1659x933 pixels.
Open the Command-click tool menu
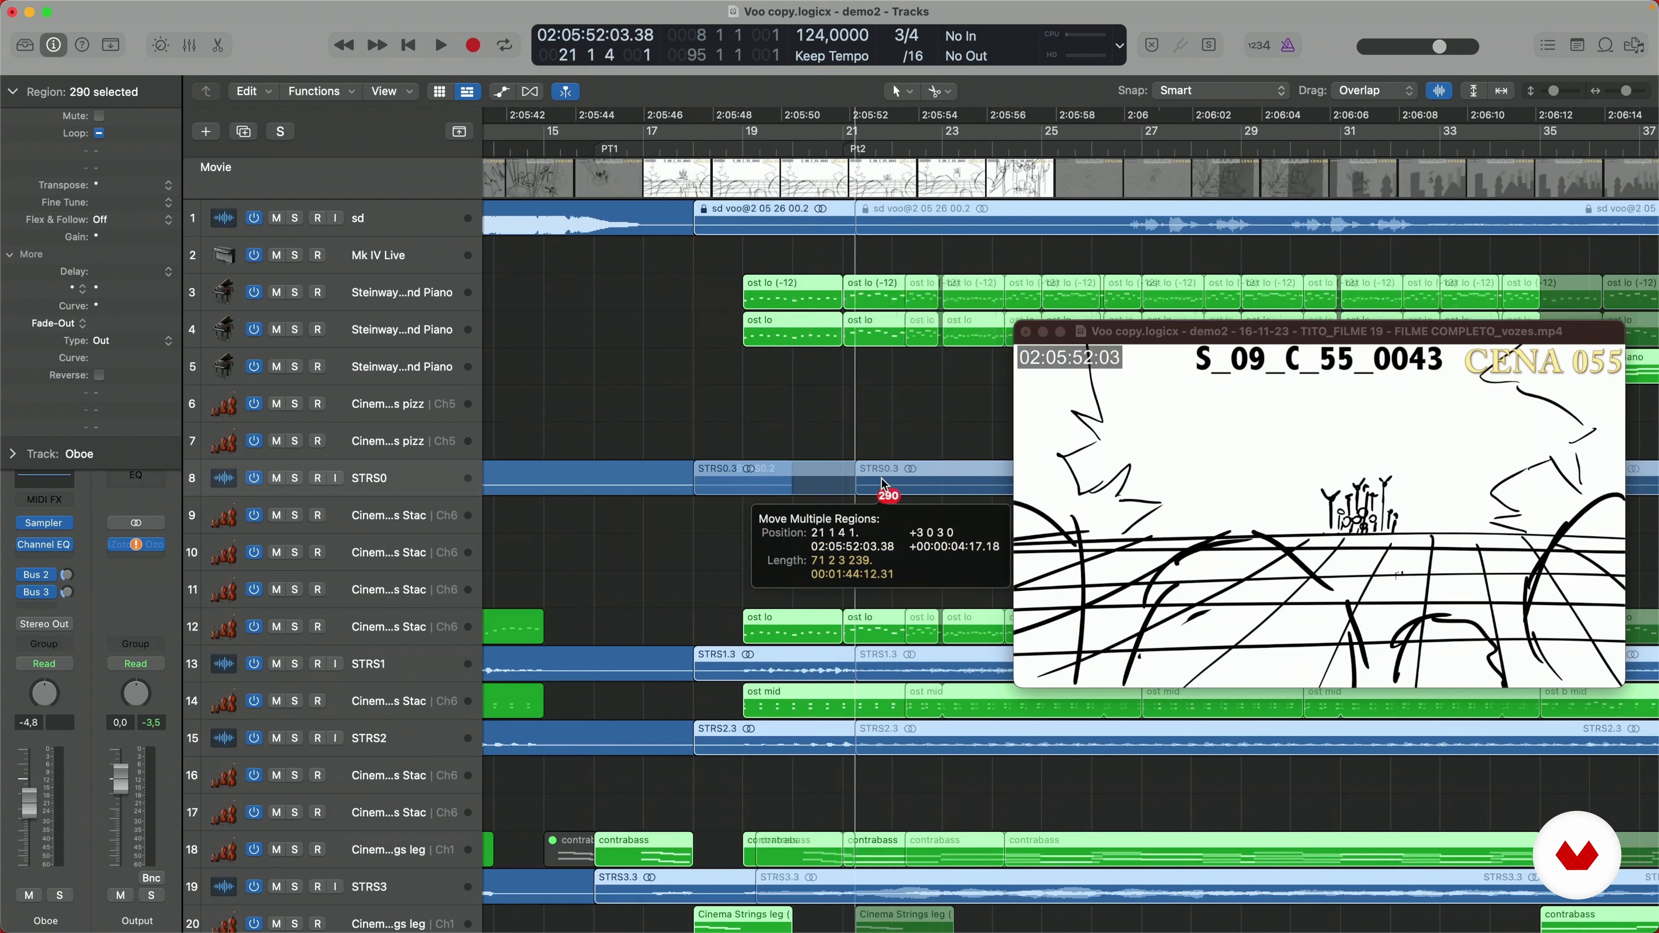click(939, 92)
